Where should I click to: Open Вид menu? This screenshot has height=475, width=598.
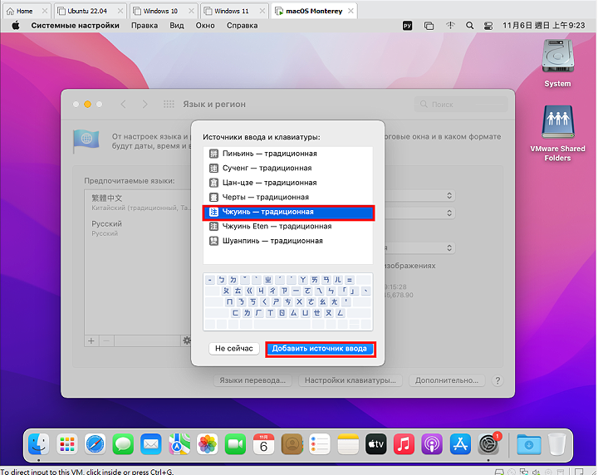177,26
